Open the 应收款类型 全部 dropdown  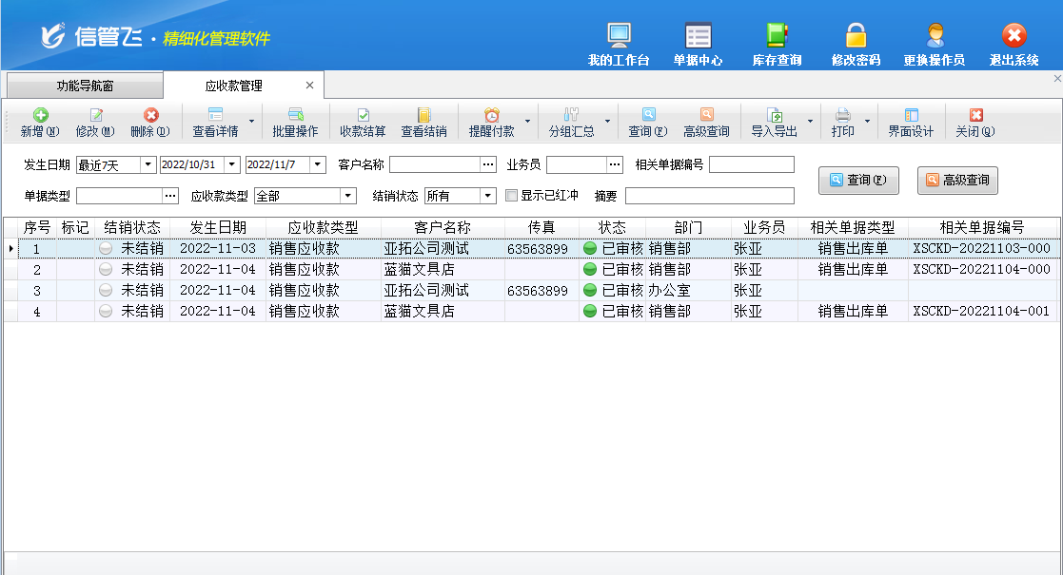pyautogui.click(x=347, y=196)
